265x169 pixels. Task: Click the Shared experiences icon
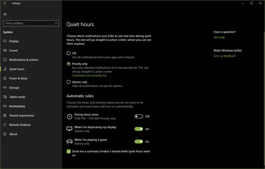pos(5,115)
